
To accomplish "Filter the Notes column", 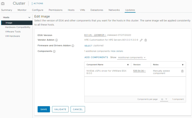I will pos(182,65).
